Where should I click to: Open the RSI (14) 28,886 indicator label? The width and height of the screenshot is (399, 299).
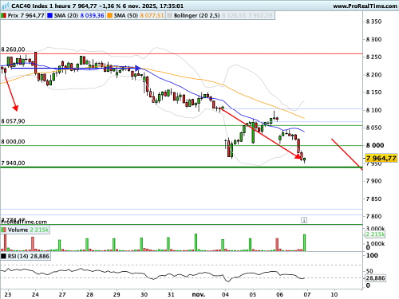click(x=29, y=256)
